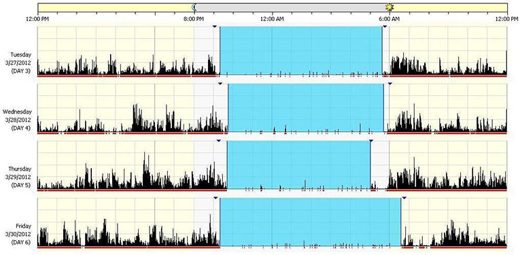
Task: Click the gray night segment in top bar
Action: 292,7
